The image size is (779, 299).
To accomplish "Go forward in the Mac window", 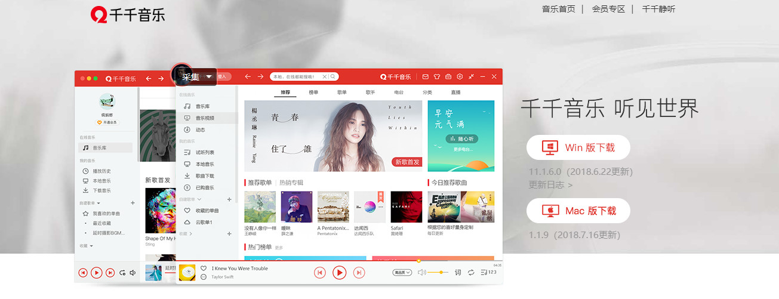I will pos(161,78).
